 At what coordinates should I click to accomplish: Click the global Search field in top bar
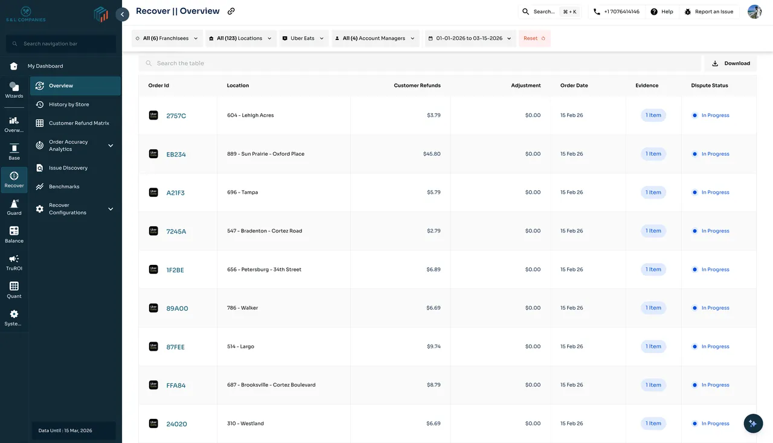coord(550,11)
